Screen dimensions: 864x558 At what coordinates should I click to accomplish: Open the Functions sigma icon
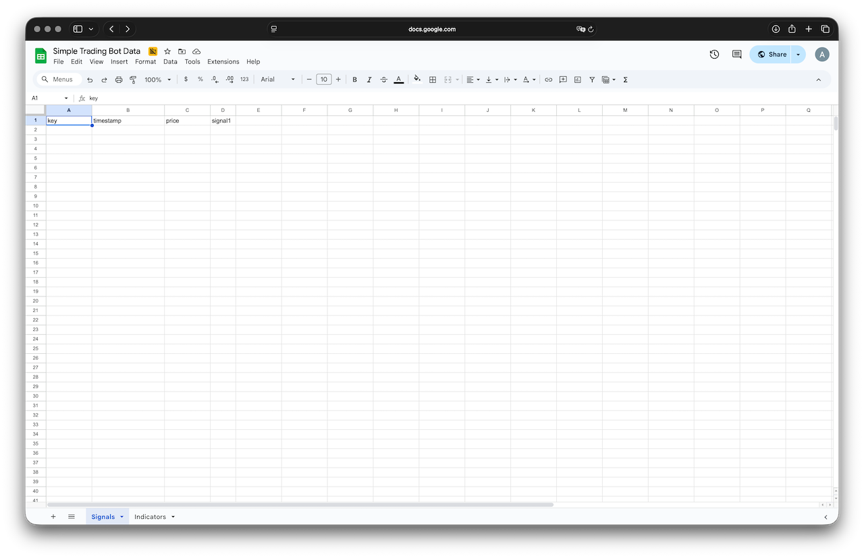626,80
